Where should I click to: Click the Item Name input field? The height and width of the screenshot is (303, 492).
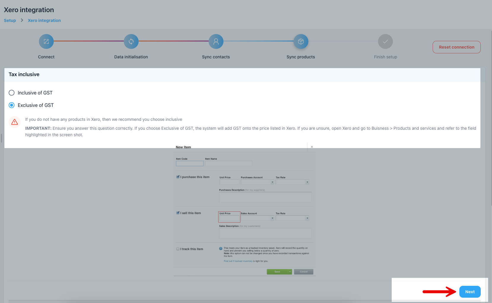(x=228, y=163)
